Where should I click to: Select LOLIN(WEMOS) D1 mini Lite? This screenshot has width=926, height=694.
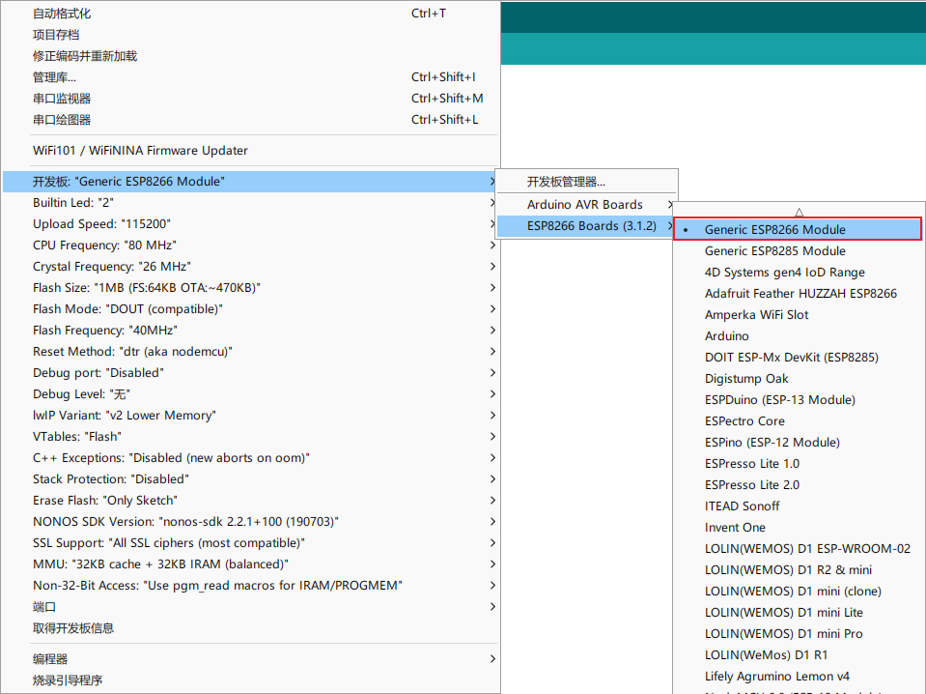coord(798,613)
